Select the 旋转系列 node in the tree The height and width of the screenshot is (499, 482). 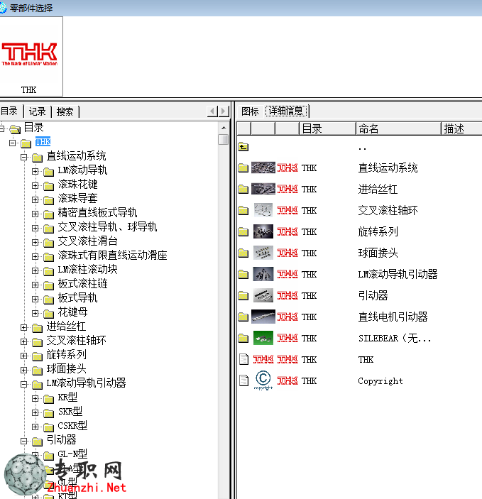67,354
